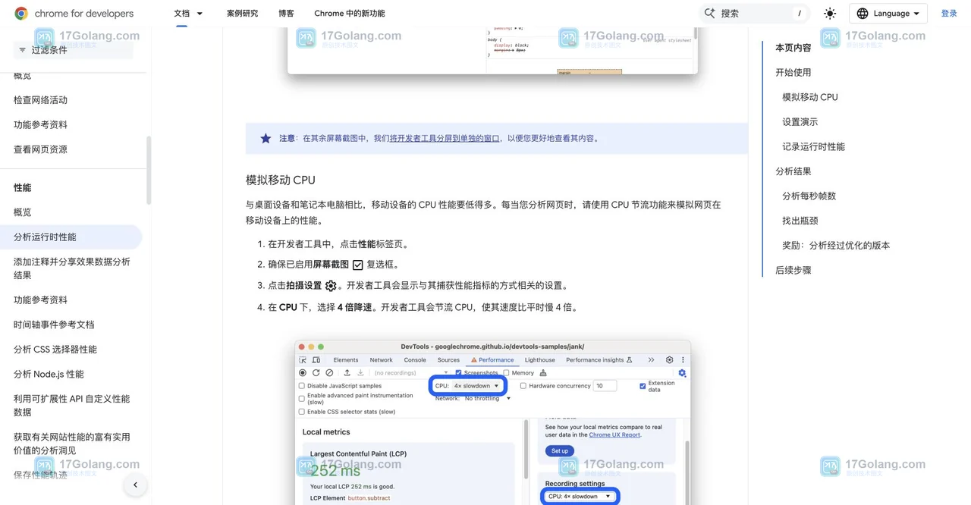The width and height of the screenshot is (971, 505).
Task: Click the star icon in the note box
Action: [x=266, y=138]
